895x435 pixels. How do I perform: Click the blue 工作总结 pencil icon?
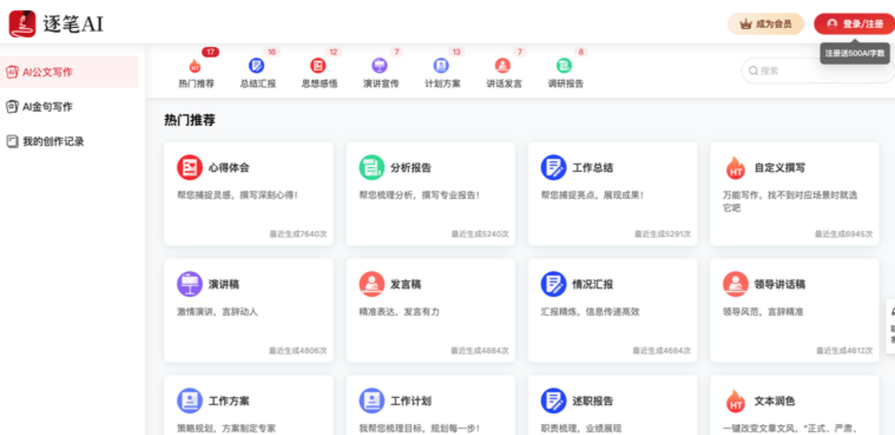tap(553, 167)
